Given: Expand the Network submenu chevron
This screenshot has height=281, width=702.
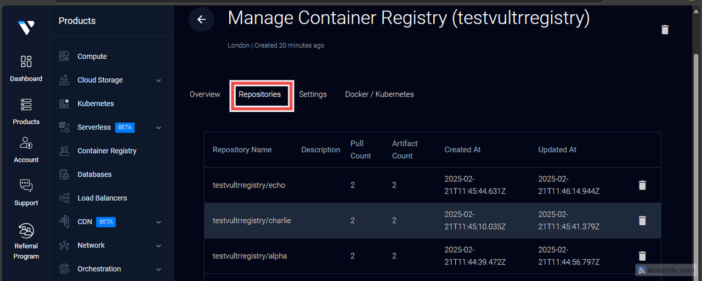Looking at the screenshot, I should 158,246.
